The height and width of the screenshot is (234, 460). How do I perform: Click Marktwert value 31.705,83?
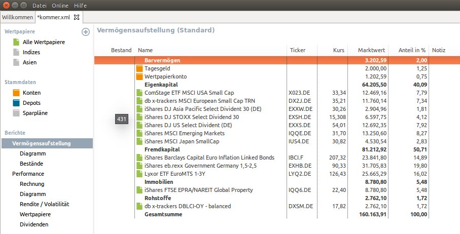[x=374, y=166]
